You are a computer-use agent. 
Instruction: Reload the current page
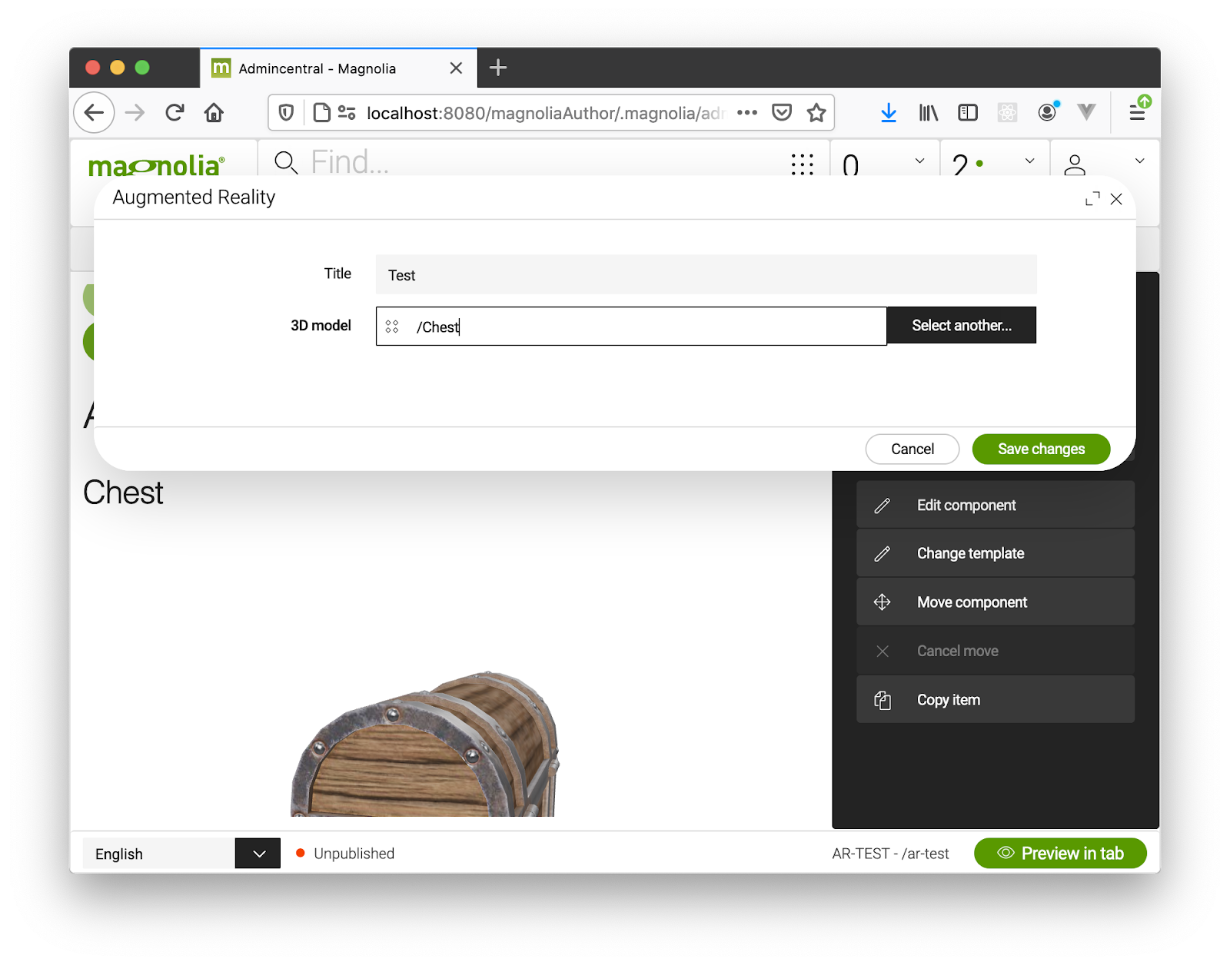[x=175, y=113]
